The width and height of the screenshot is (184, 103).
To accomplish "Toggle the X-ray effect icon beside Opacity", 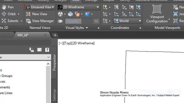I will click(x=60, y=21).
